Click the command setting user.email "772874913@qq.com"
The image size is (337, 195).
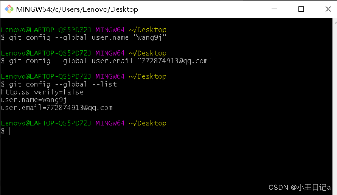[x=110, y=61]
